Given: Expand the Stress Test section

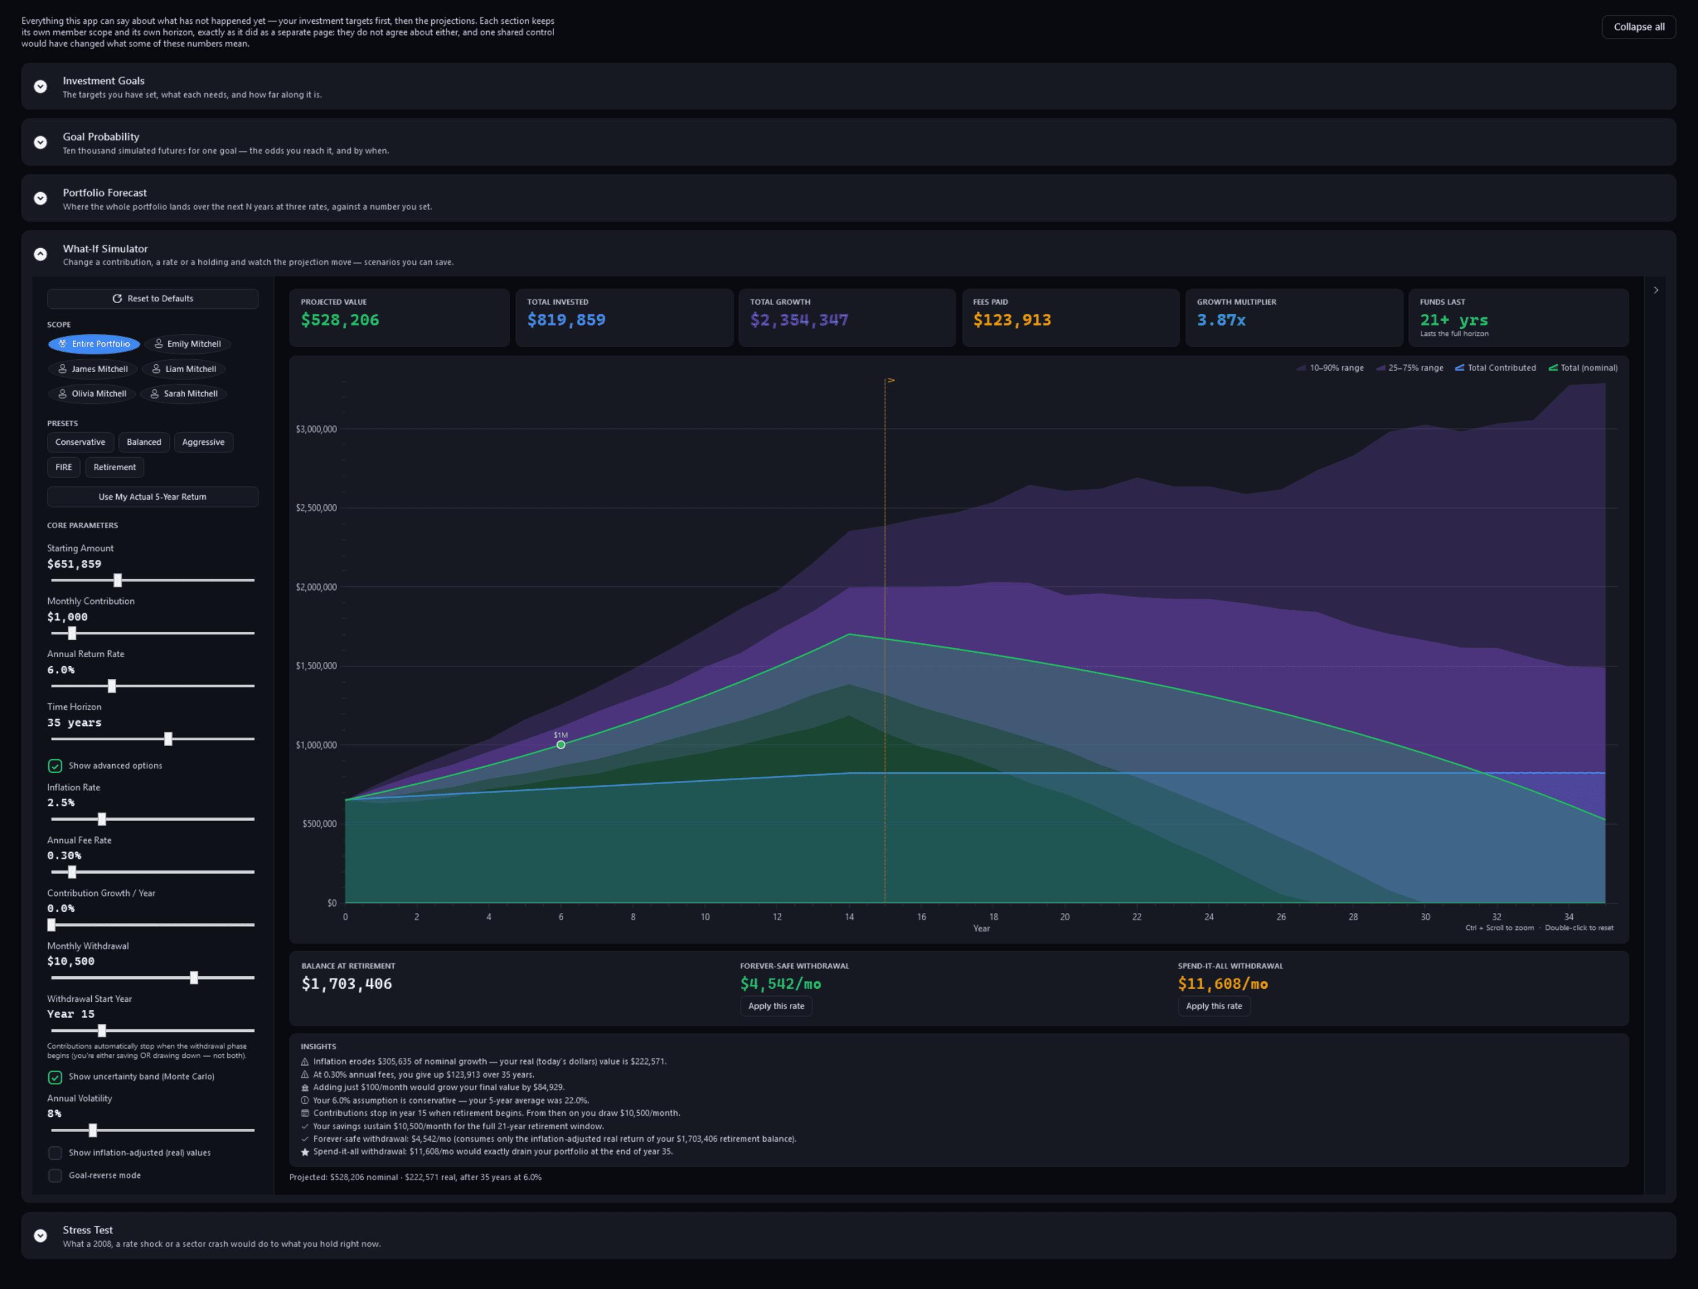Looking at the screenshot, I should point(41,1236).
